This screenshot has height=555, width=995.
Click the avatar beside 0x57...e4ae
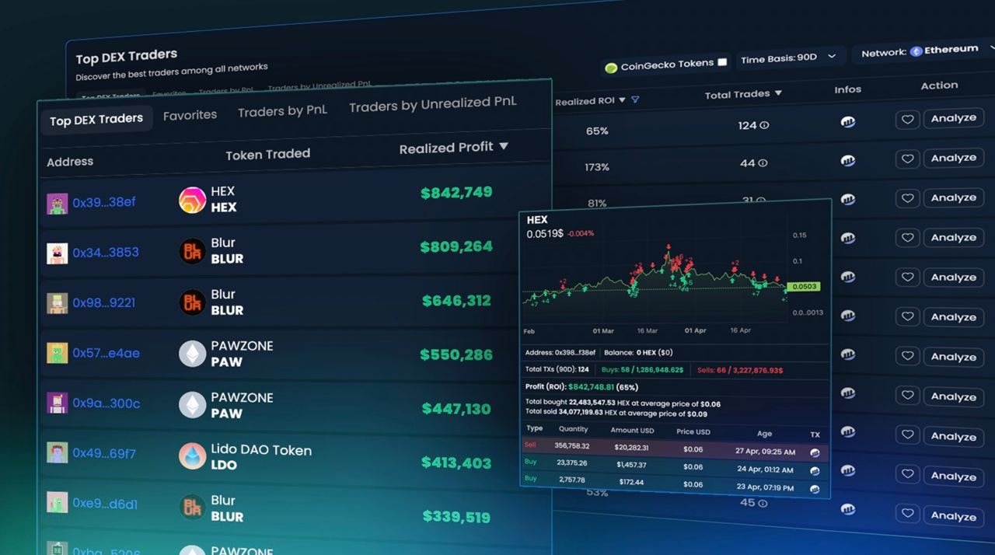coord(57,354)
